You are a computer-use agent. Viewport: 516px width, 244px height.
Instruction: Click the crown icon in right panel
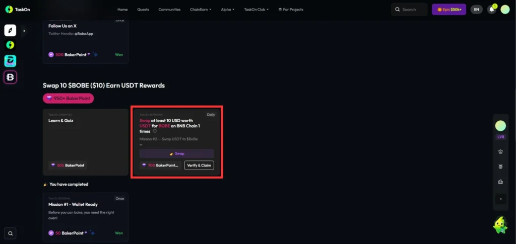pyautogui.click(x=500, y=151)
